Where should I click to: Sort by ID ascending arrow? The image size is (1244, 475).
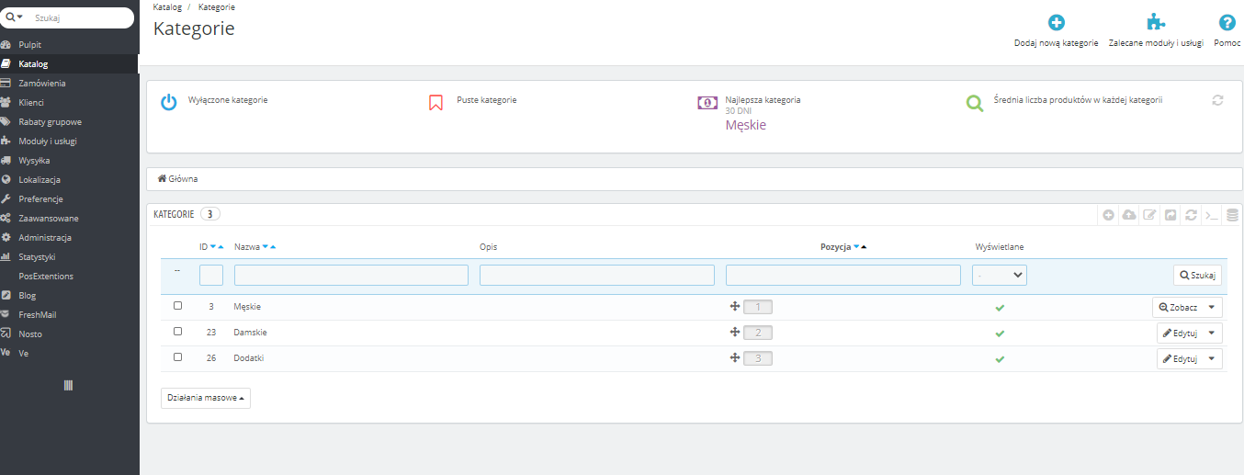221,247
